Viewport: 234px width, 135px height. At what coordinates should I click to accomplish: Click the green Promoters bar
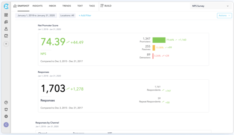159,40
